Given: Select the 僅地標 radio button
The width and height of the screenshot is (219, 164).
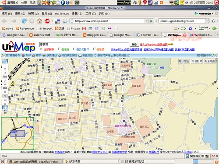Looking at the screenshot, I should point(94,49).
